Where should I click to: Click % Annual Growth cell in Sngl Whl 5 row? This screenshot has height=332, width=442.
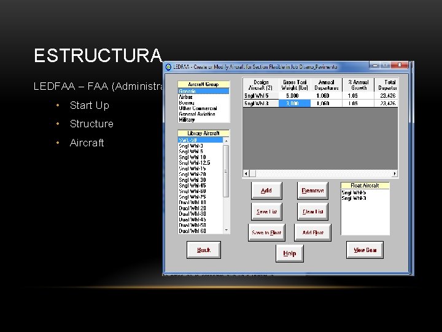tap(359, 96)
